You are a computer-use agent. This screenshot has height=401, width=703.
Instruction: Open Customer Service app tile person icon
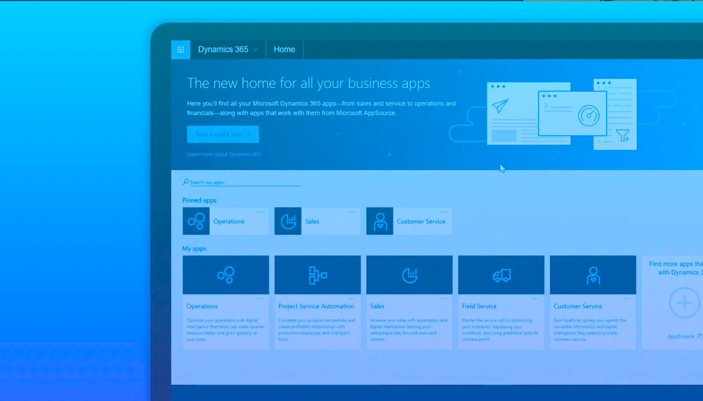click(x=593, y=275)
